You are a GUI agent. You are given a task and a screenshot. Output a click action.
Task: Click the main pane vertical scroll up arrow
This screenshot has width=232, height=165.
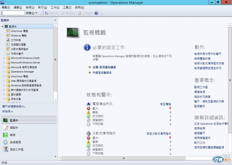[230, 26]
